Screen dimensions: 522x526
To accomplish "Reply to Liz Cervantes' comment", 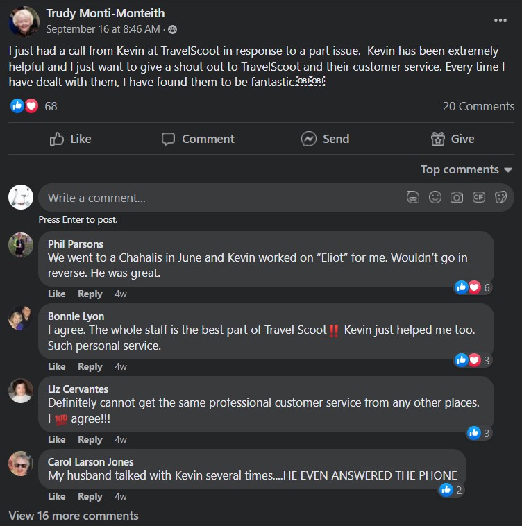I will tap(90, 439).
